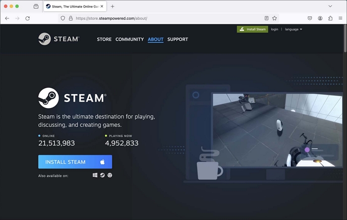Screen dimensions: 347x220
Task: Click the Apple icon on the install button
Action: [102, 162]
